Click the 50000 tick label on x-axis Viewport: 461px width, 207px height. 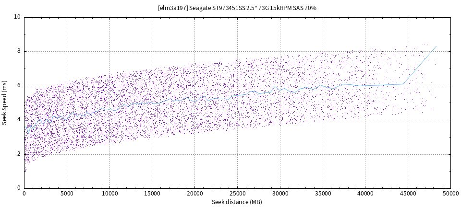450,194
